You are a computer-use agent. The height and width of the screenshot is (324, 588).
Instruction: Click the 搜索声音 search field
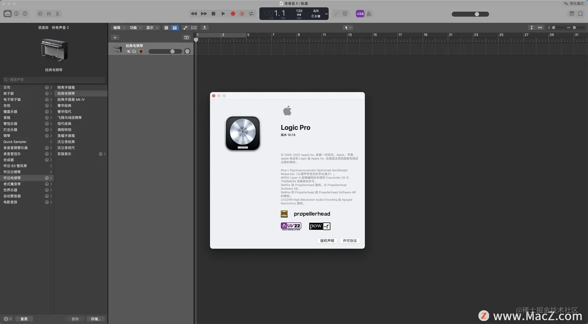54,79
